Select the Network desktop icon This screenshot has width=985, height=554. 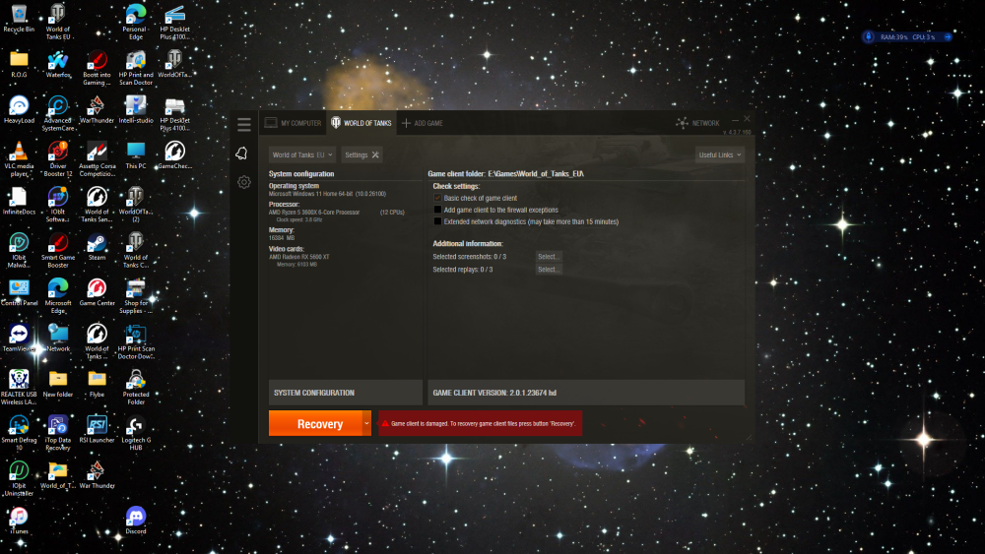pos(58,339)
